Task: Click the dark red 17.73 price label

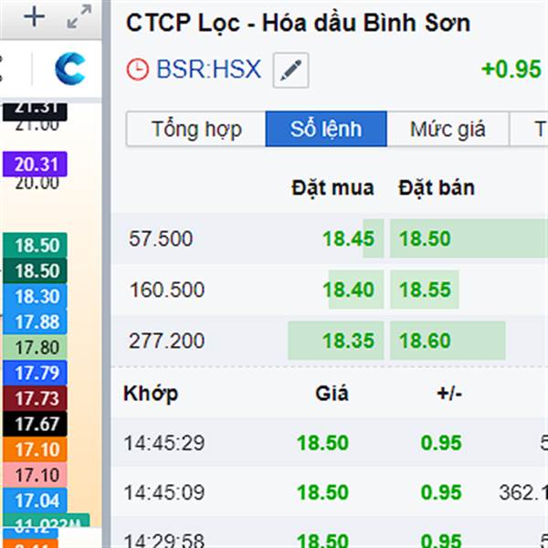Action: click(35, 398)
